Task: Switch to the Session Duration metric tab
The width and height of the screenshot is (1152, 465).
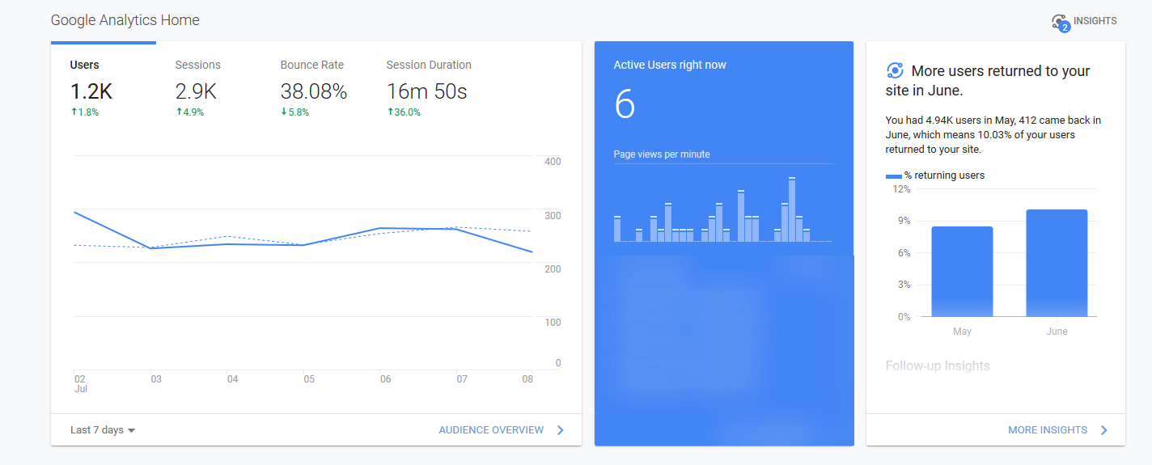Action: click(x=429, y=88)
